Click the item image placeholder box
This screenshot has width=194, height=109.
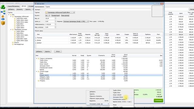pos(157,11)
